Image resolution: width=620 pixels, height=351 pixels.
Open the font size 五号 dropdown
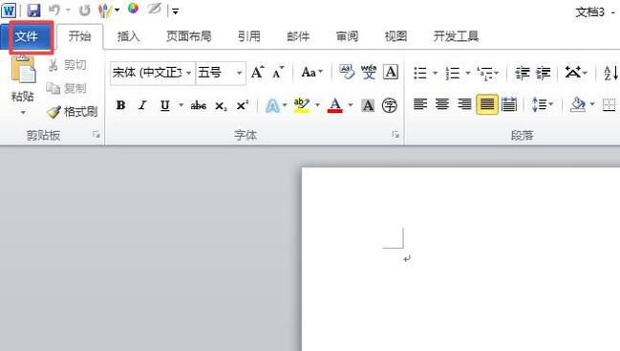tap(239, 73)
